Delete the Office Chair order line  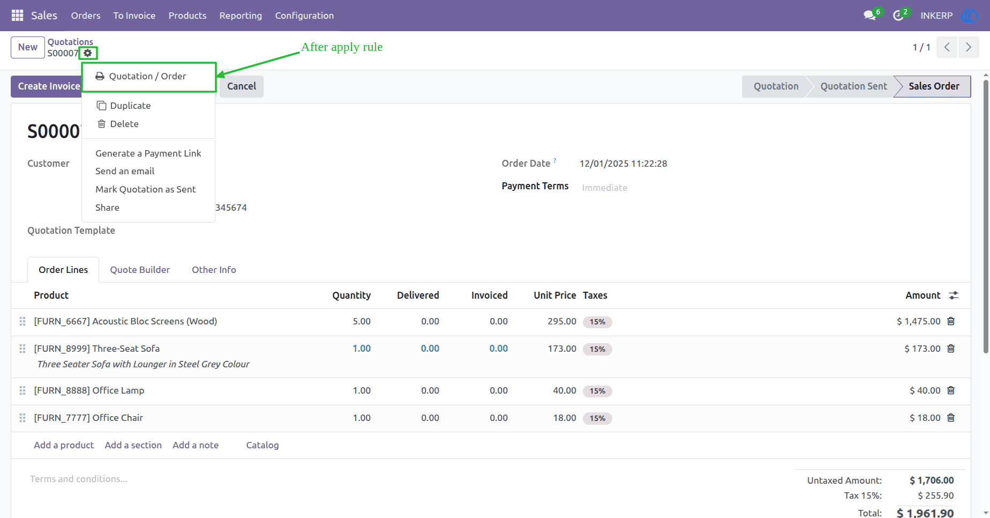pyautogui.click(x=951, y=418)
